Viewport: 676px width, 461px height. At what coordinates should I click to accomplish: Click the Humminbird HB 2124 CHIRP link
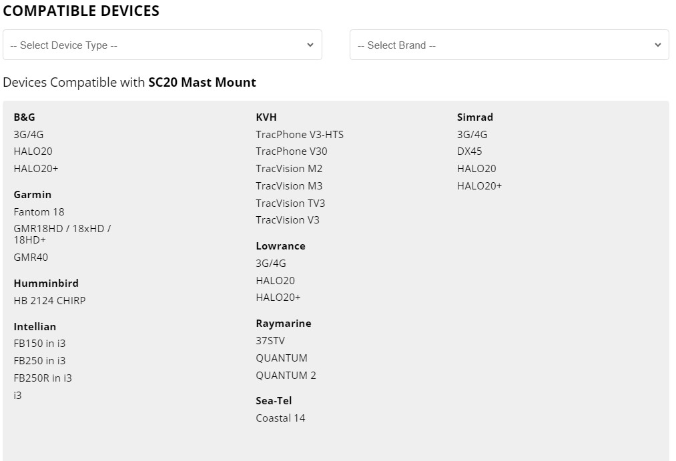tap(49, 300)
